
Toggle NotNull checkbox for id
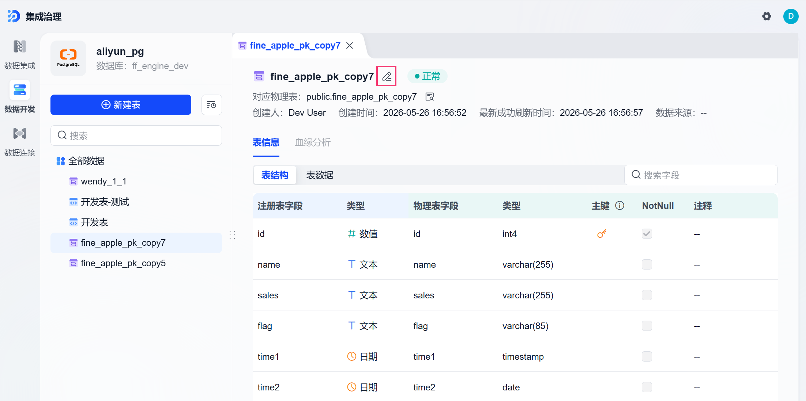coord(647,234)
